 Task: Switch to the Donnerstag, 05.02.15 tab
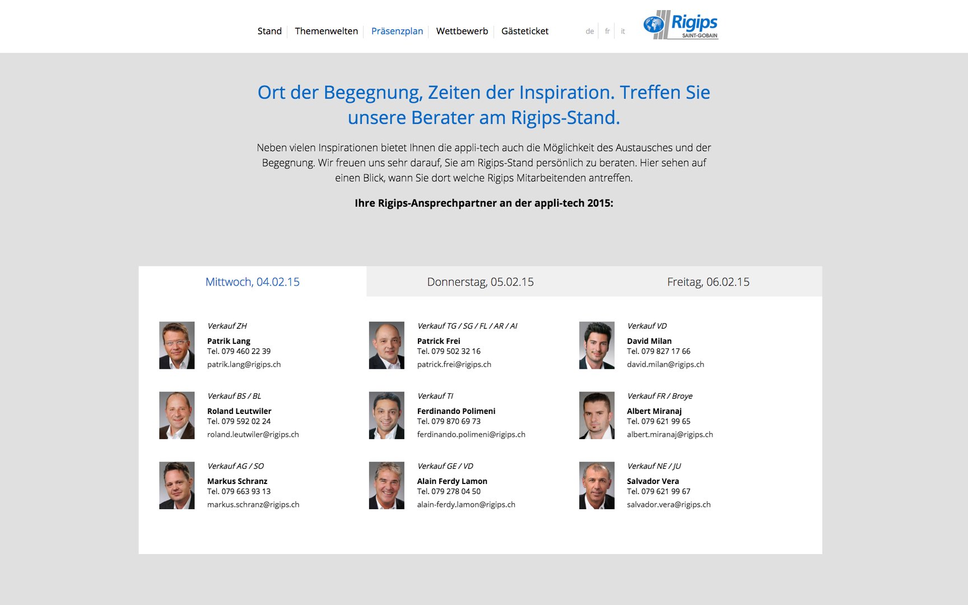coord(481,282)
